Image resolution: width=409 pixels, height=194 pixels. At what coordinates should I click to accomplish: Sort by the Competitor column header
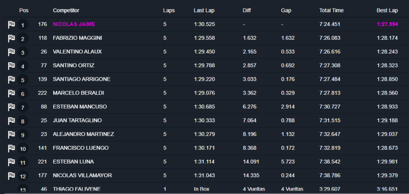tap(66, 10)
